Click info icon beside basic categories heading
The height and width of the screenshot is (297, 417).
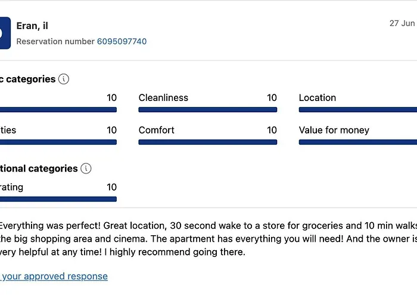pyautogui.click(x=64, y=79)
